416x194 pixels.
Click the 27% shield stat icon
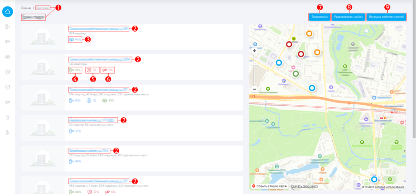[91, 192]
